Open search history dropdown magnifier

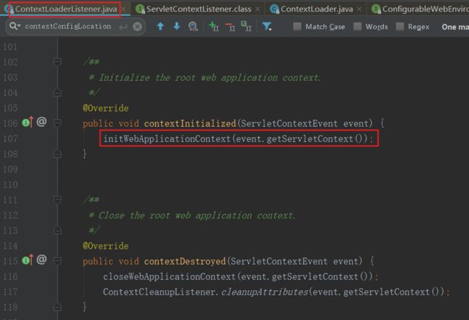(14, 27)
